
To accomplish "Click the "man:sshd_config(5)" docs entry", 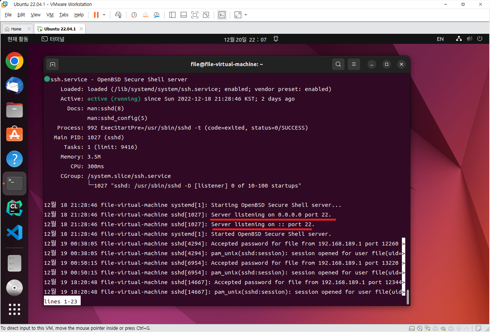I will [x=117, y=118].
